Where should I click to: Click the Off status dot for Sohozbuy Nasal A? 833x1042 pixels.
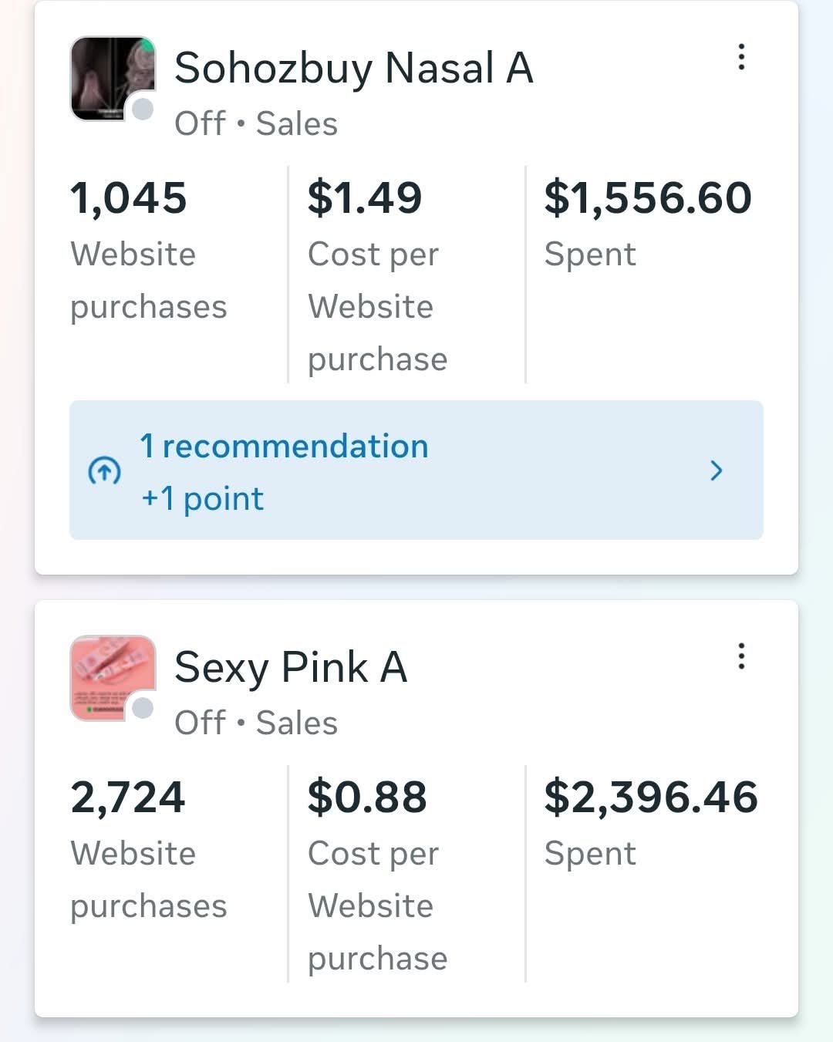143,110
